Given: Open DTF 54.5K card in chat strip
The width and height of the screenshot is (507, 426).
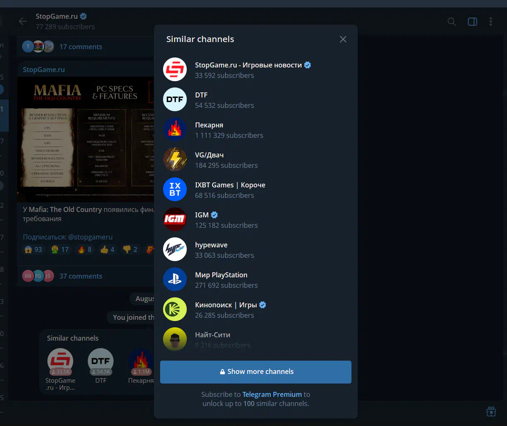Looking at the screenshot, I should point(101,366).
